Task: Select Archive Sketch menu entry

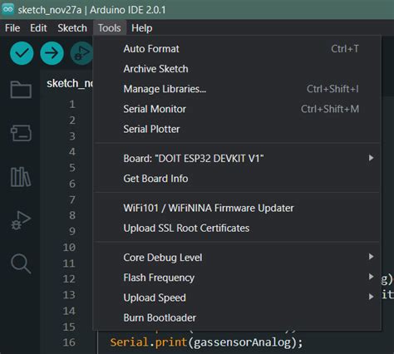Action: point(237,69)
